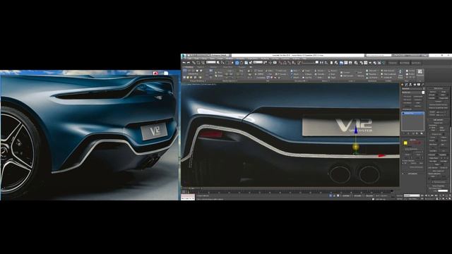Screen dimensions: 452x254
Task: Click the Redo arrow in main toolbar
Action: pos(189,63)
